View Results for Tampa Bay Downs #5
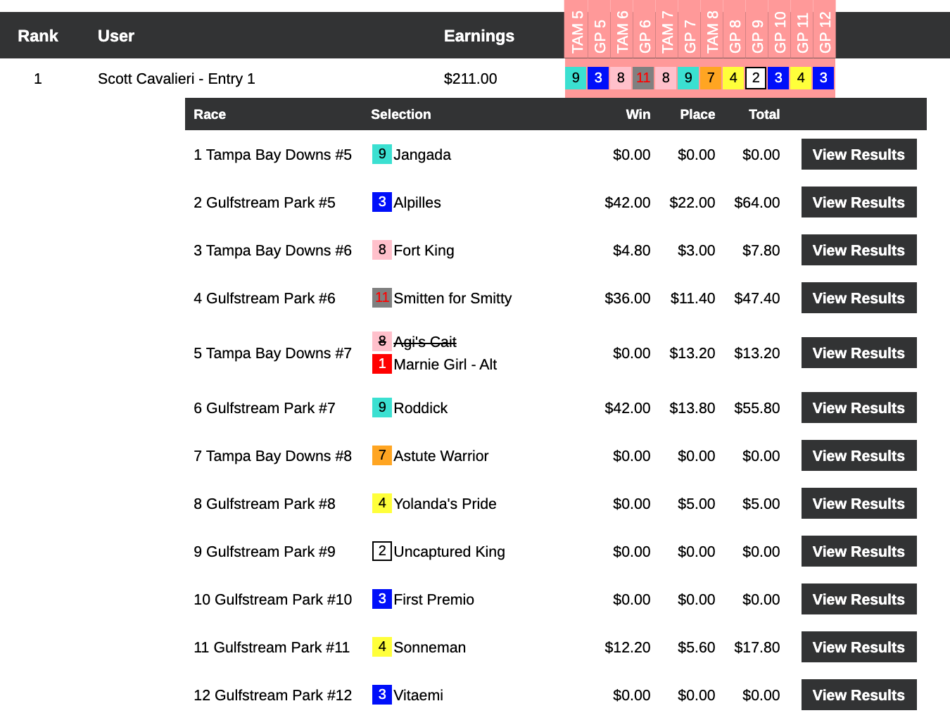Screen dimensions: 950x713 [858, 154]
